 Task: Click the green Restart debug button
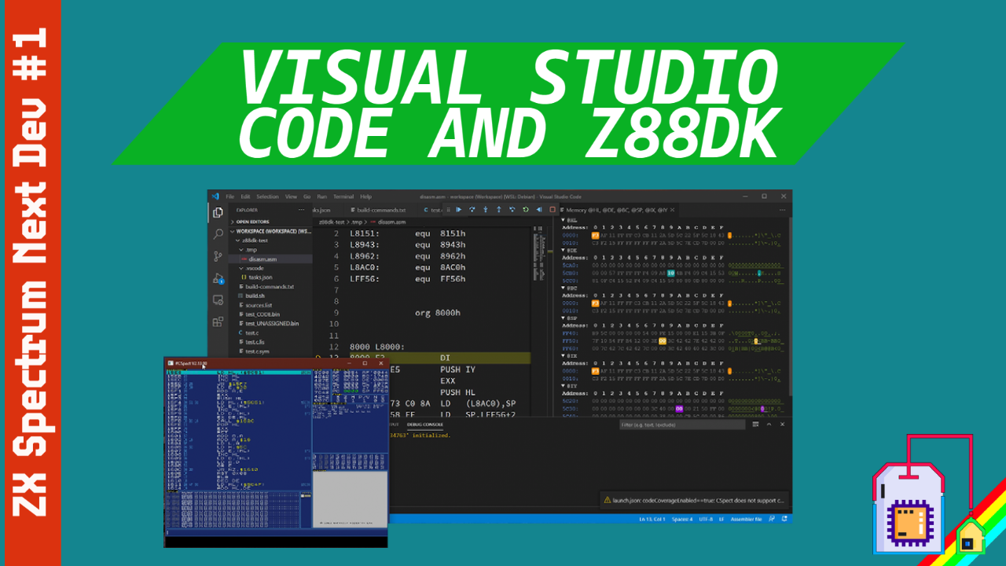coord(525,210)
